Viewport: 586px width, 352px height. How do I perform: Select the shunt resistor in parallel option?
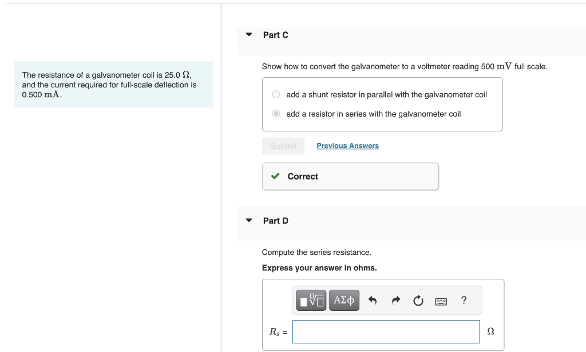[275, 94]
